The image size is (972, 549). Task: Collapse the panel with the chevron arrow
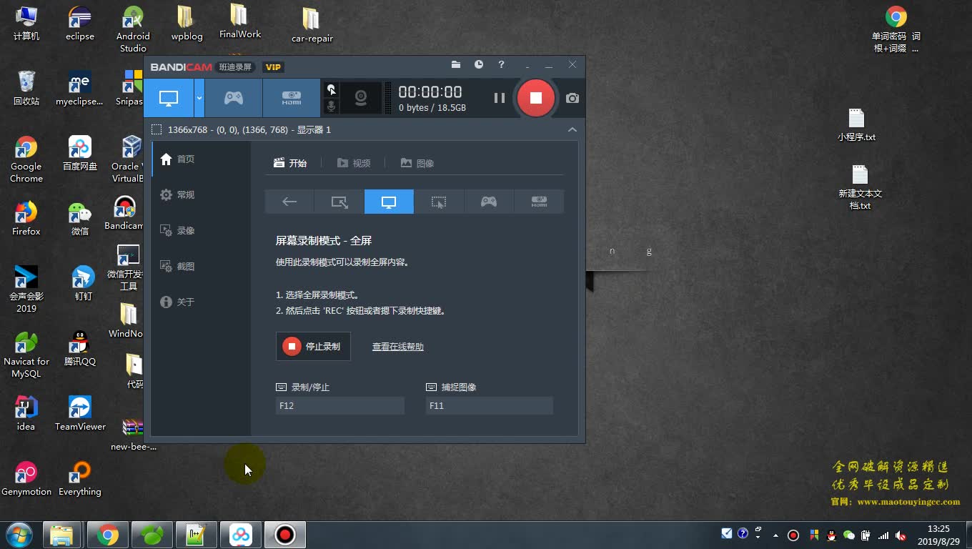pyautogui.click(x=572, y=129)
